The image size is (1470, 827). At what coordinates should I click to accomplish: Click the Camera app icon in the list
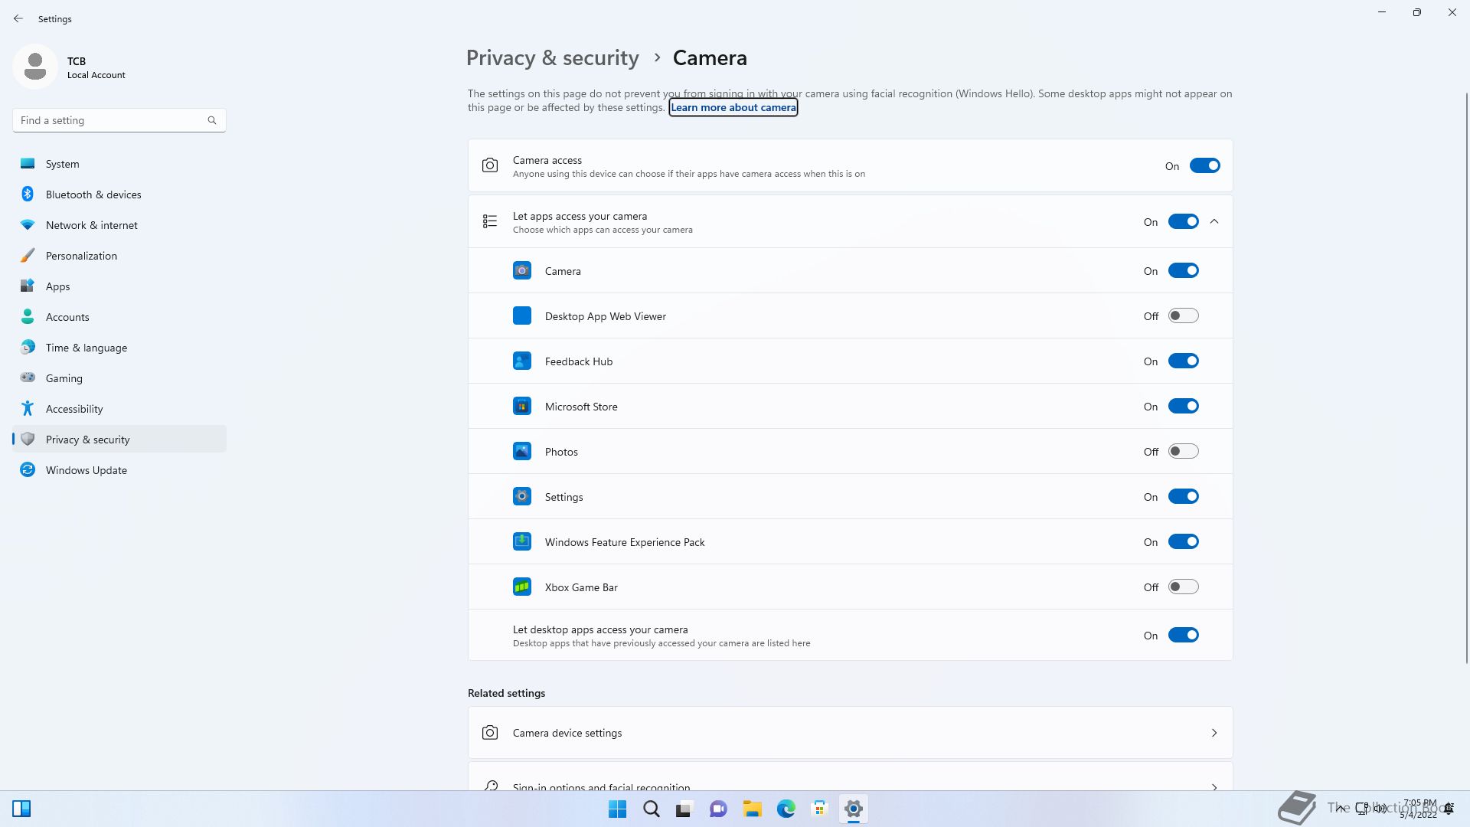click(x=522, y=270)
